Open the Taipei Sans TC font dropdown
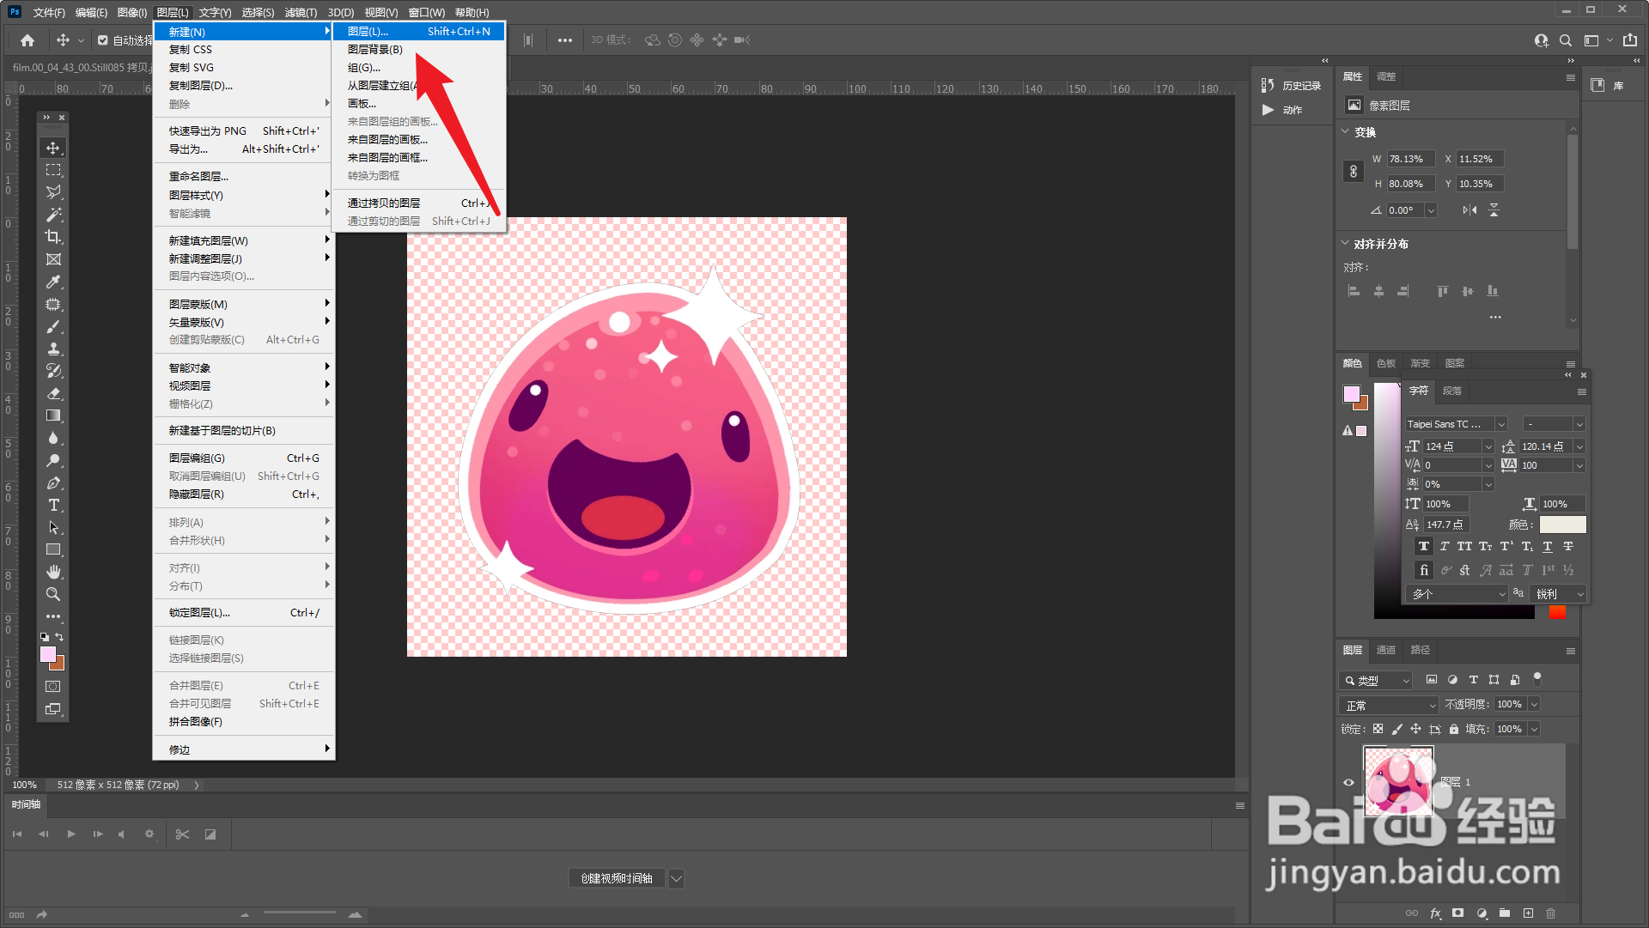The image size is (1649, 928). 1501,424
